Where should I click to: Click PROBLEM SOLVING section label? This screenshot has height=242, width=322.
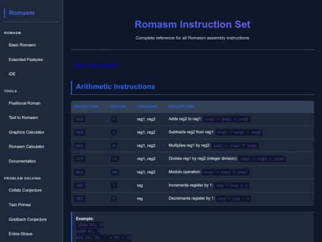23,179
